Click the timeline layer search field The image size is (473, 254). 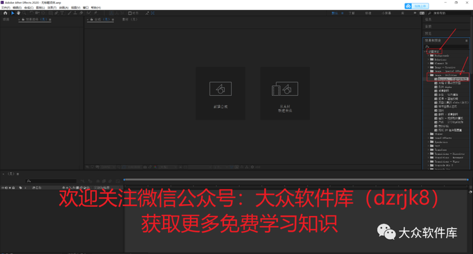click(51, 181)
